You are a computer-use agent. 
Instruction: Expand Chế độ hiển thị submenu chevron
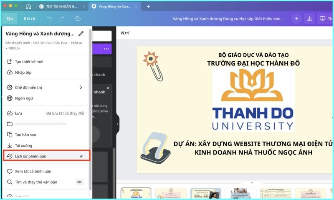pyautogui.click(x=81, y=87)
